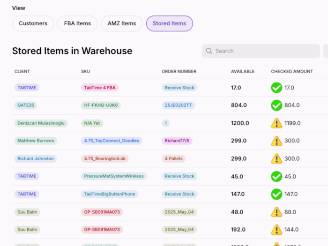Click green checkmark icon next to 147.0

click(x=276, y=194)
